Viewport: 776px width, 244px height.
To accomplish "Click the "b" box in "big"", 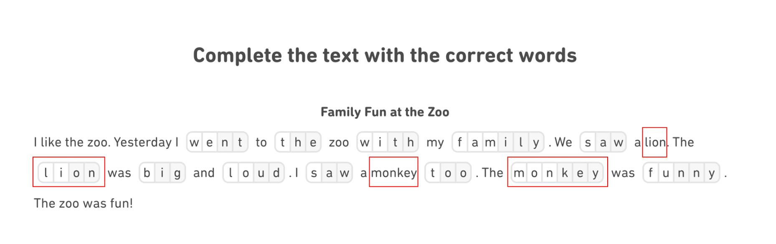I will [x=147, y=173].
